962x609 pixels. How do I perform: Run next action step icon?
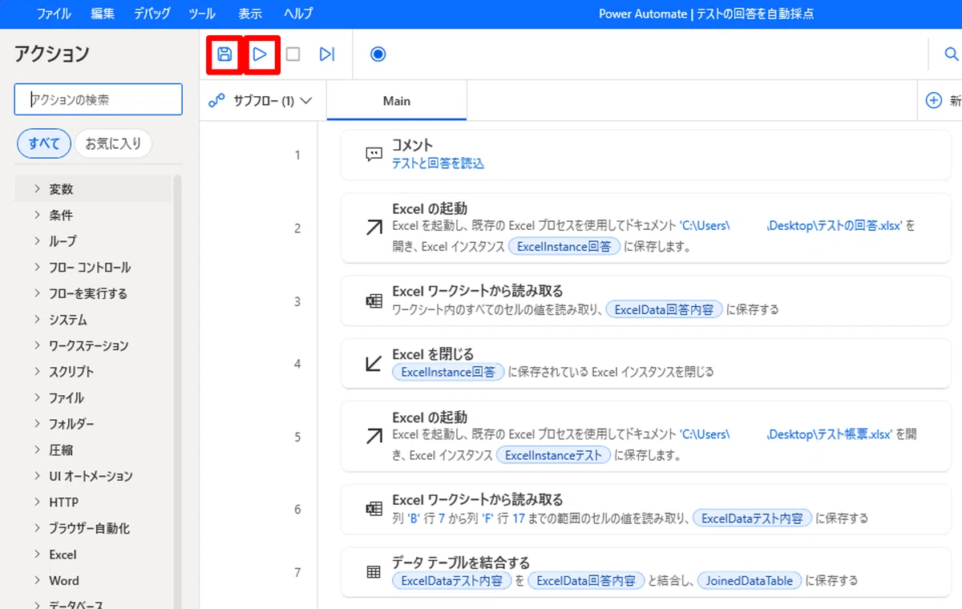(x=327, y=54)
